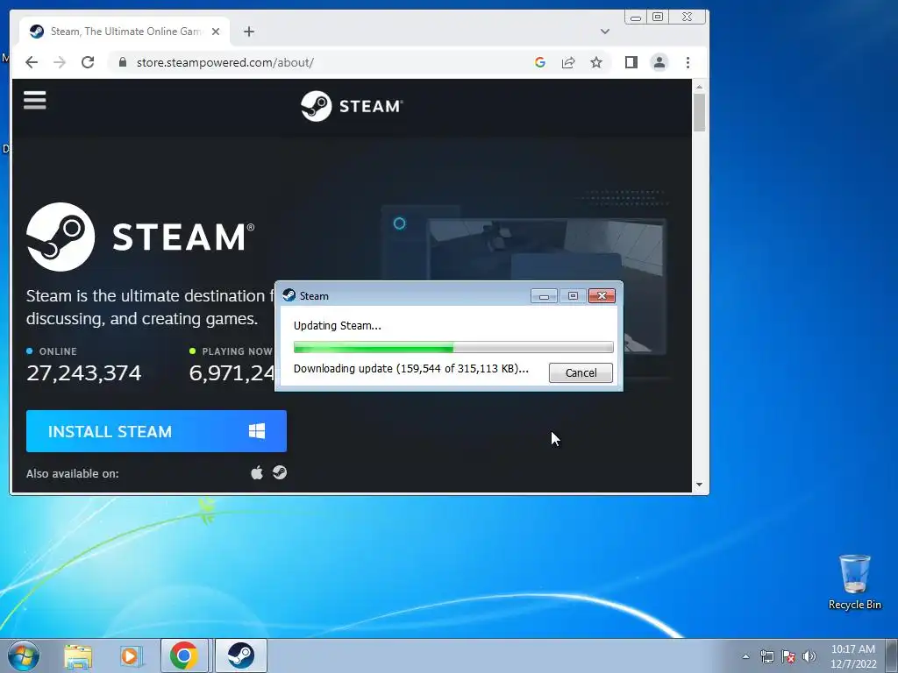Click the Updating Steam progress bar

453,347
